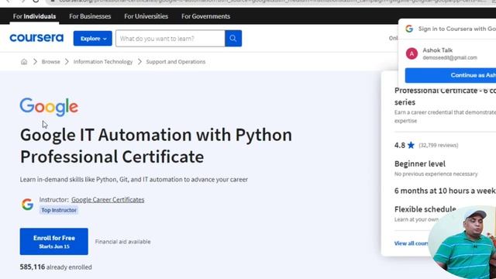Click the Top Instructor badge
This screenshot has width=496, height=279.
(x=59, y=210)
